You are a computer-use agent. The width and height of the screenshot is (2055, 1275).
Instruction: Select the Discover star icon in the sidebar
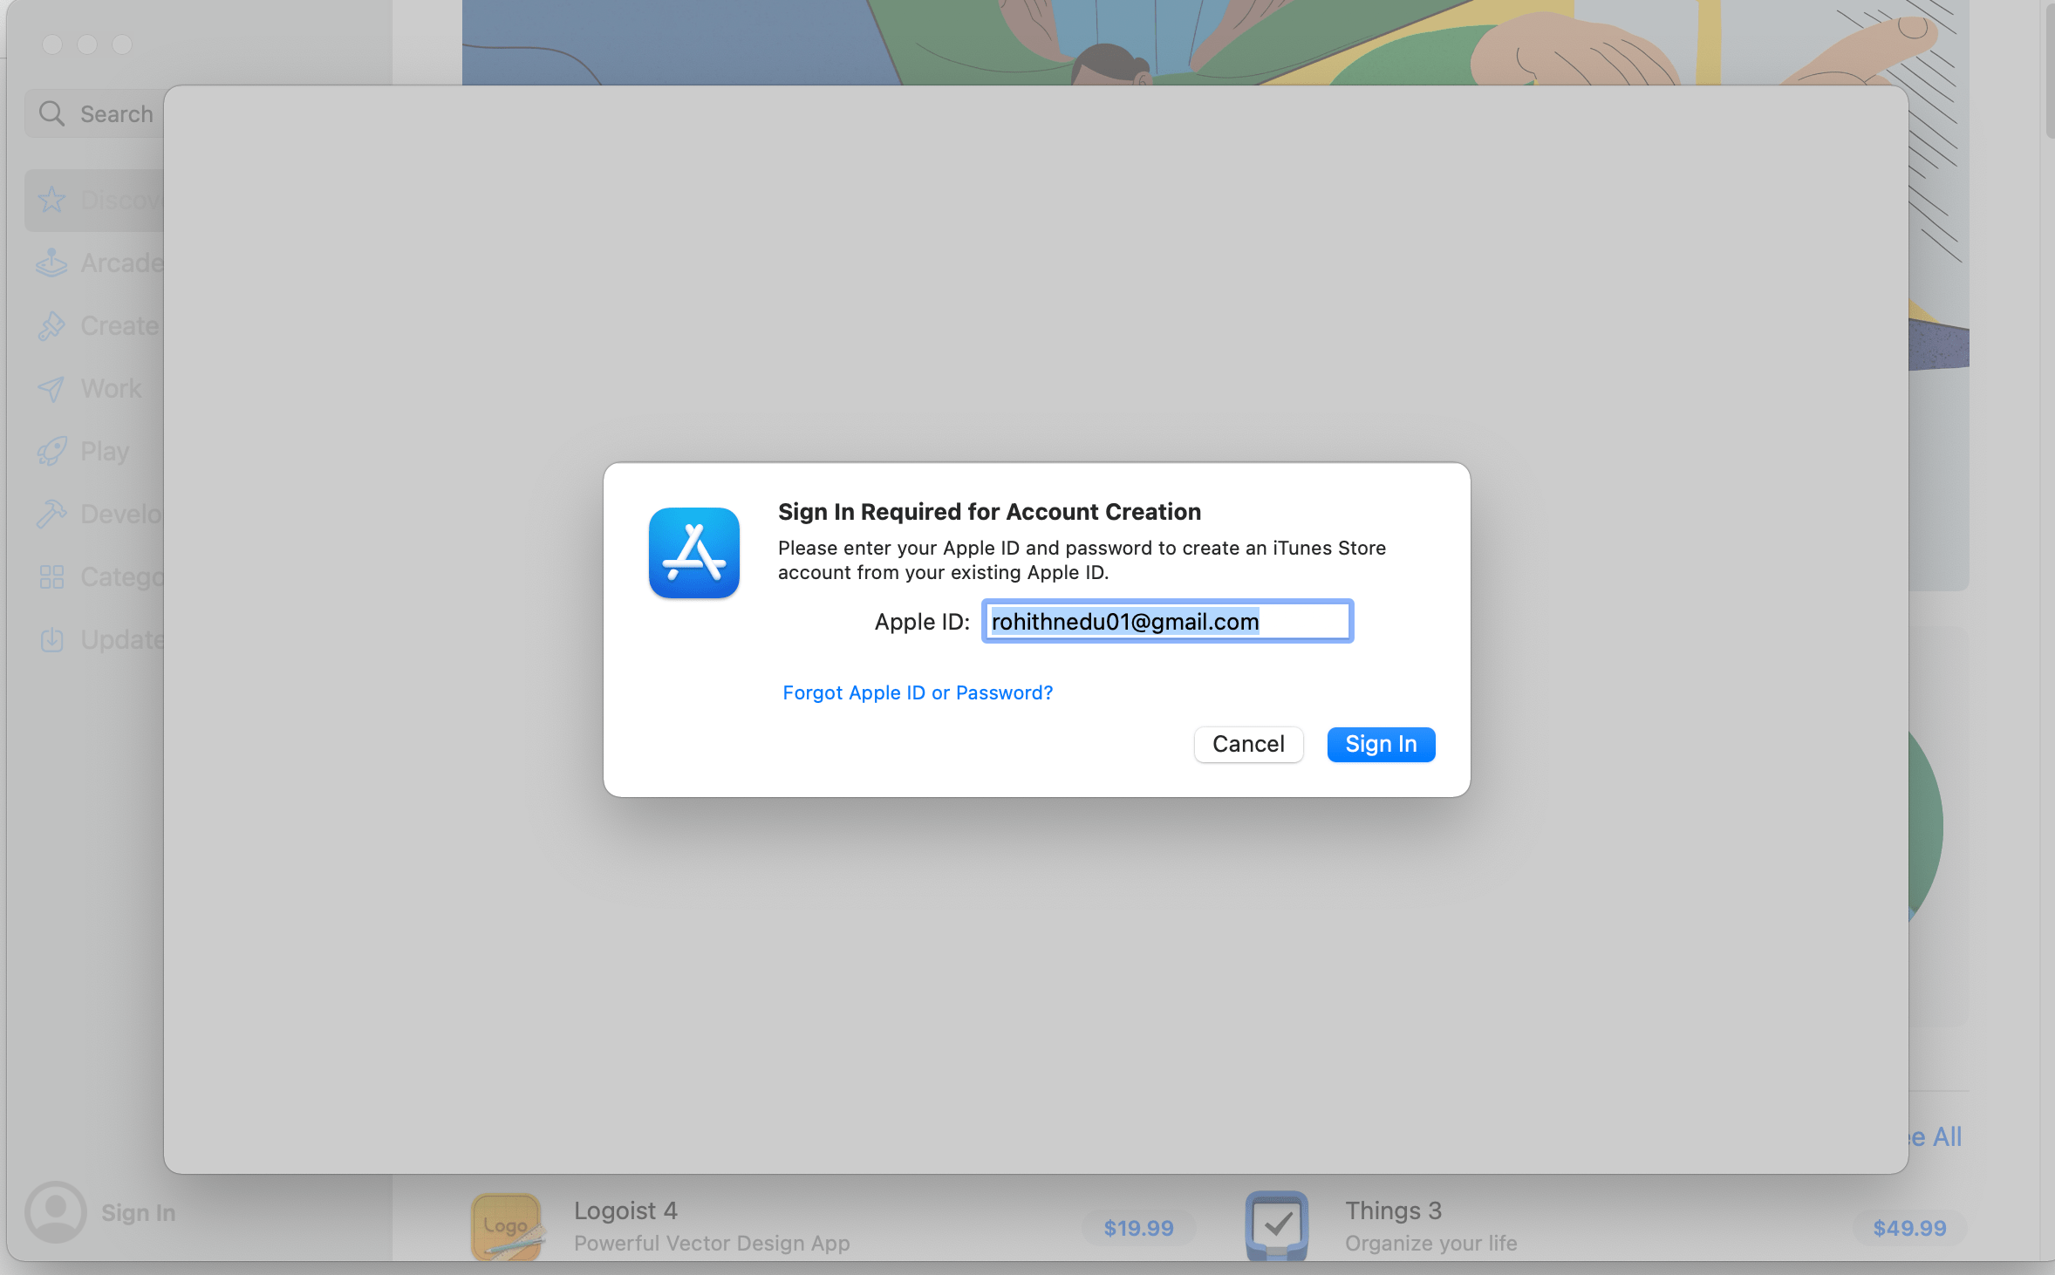[x=51, y=200]
